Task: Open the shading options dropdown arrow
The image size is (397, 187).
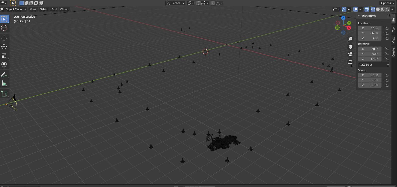Action: [392, 9]
